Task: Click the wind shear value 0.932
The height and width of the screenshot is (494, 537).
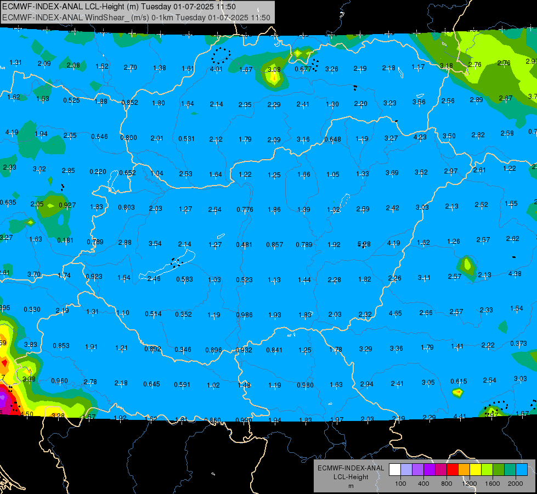Action: click(x=244, y=350)
